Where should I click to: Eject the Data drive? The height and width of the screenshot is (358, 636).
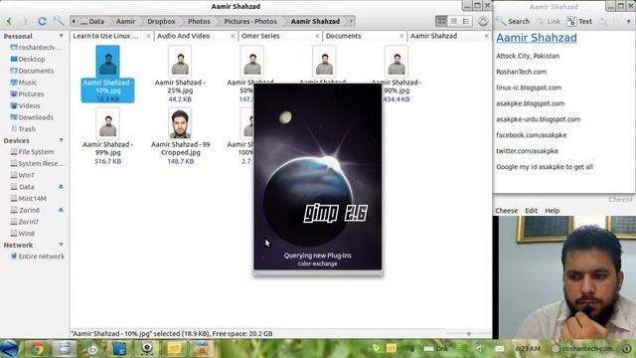click(x=61, y=187)
